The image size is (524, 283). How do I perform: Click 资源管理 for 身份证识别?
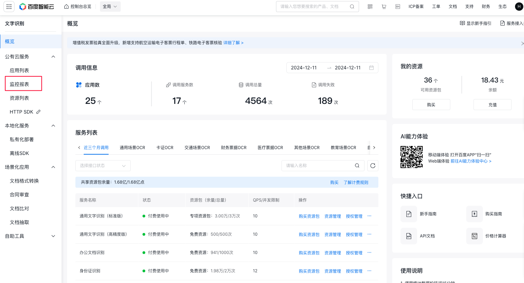point(333,271)
